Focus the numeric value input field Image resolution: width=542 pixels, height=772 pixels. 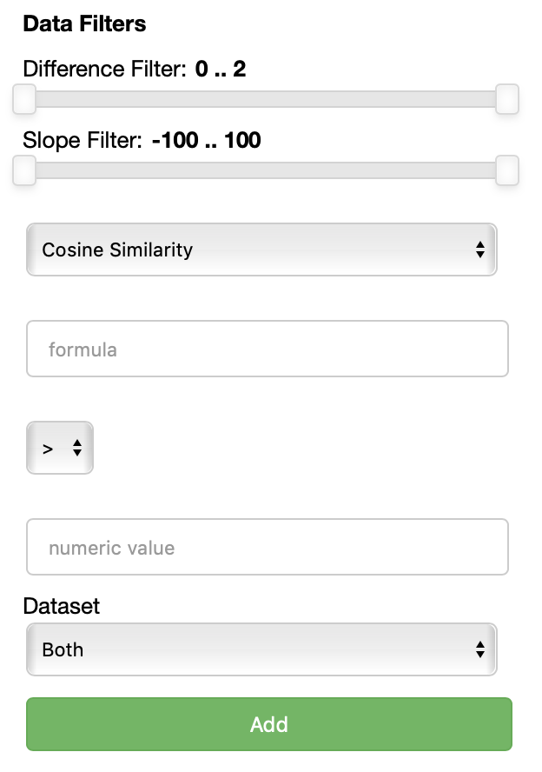pos(267,547)
